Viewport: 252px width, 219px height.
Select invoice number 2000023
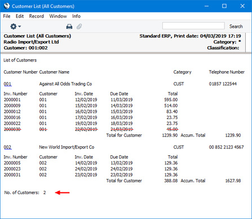click(12, 169)
